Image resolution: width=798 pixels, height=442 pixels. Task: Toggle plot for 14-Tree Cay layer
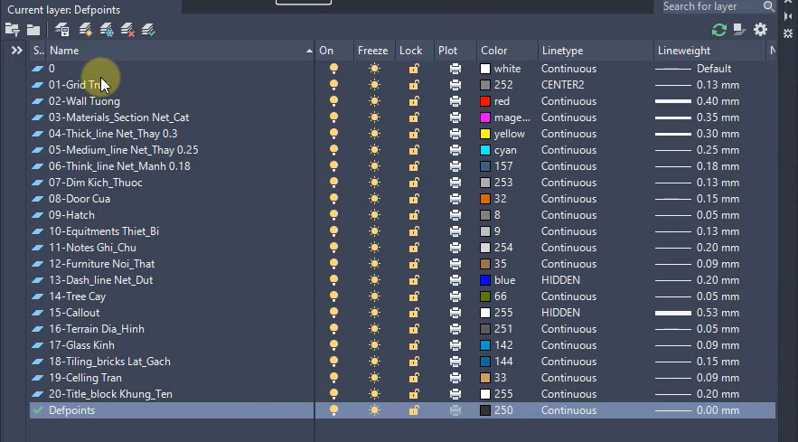(455, 296)
